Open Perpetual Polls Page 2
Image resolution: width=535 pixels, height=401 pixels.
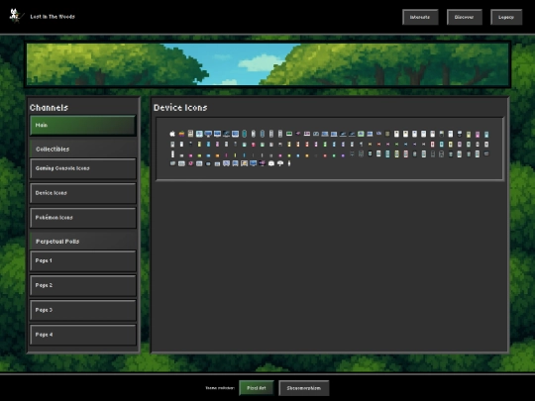pyautogui.click(x=83, y=285)
